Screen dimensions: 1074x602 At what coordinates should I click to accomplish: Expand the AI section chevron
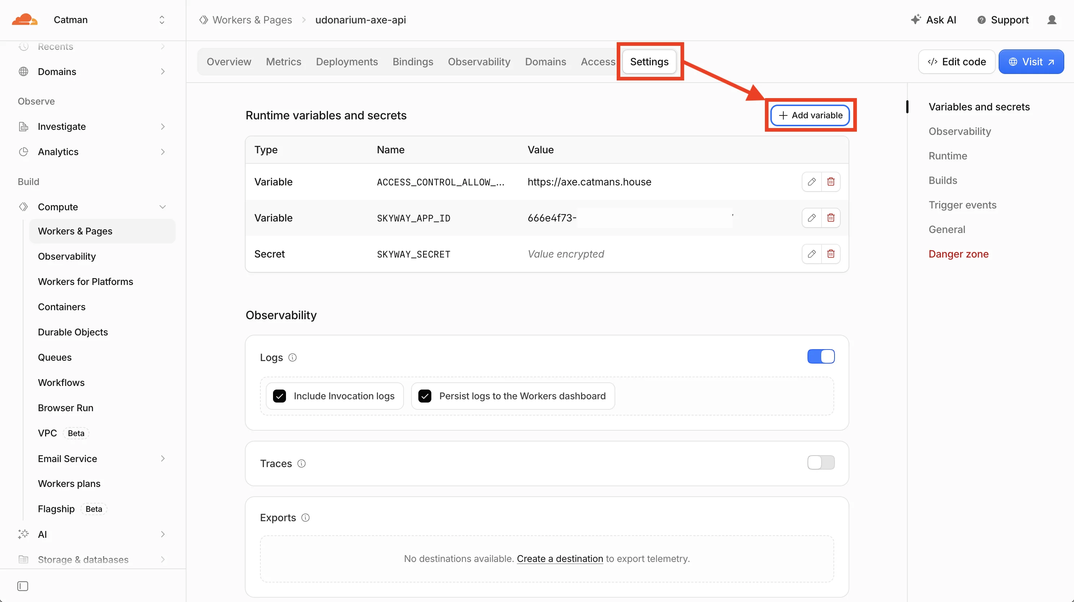163,534
